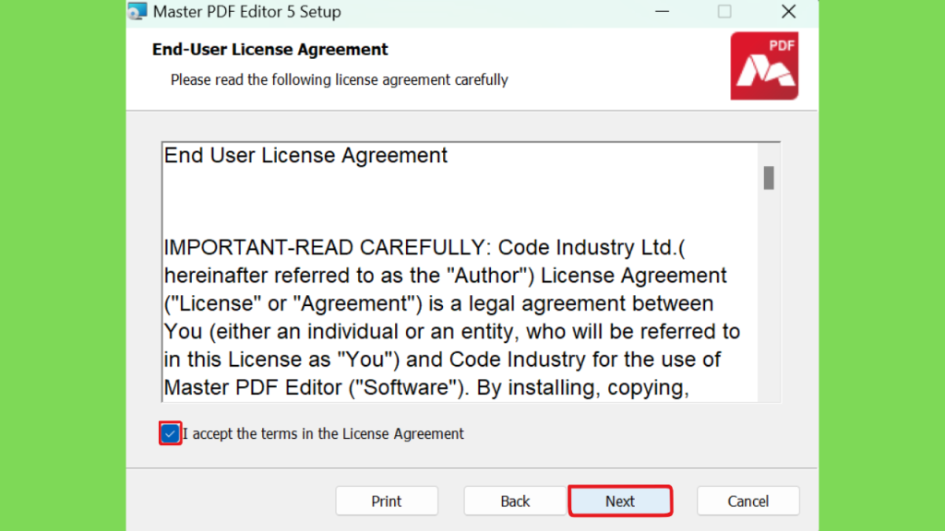
Task: Click 'Please read the following license agreement carefully'
Action: (x=340, y=79)
